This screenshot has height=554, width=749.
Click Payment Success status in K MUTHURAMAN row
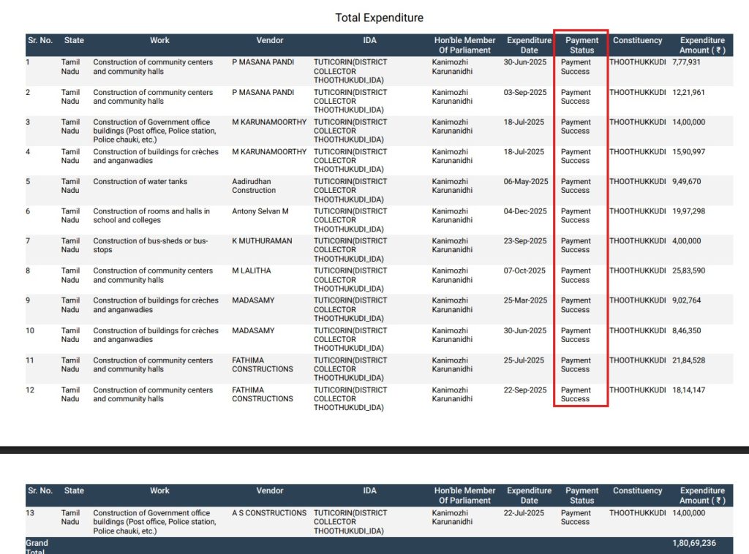[x=576, y=246]
